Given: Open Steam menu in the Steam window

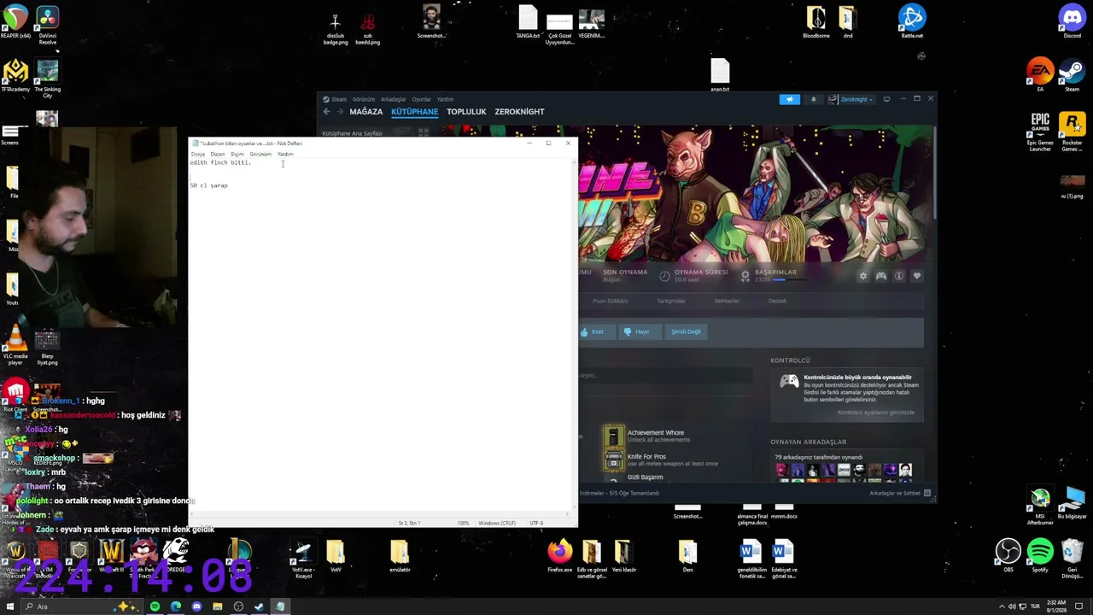Looking at the screenshot, I should click(x=339, y=99).
